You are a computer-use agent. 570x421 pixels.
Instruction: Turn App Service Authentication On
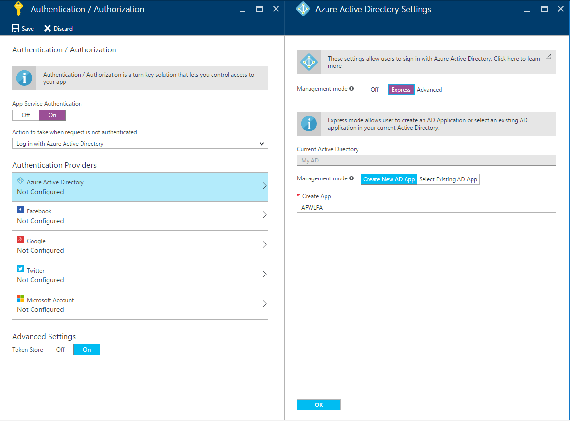(x=52, y=115)
